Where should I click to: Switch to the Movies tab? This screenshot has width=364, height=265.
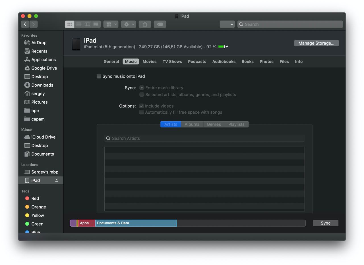point(150,62)
